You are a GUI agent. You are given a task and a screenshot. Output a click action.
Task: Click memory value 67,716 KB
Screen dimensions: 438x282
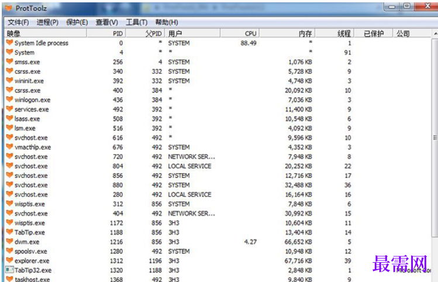298,261
